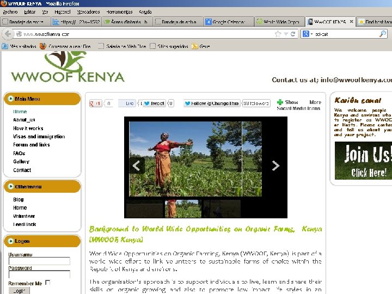Go to Home in the Main Menu
392x294 pixels.
(x=20, y=112)
